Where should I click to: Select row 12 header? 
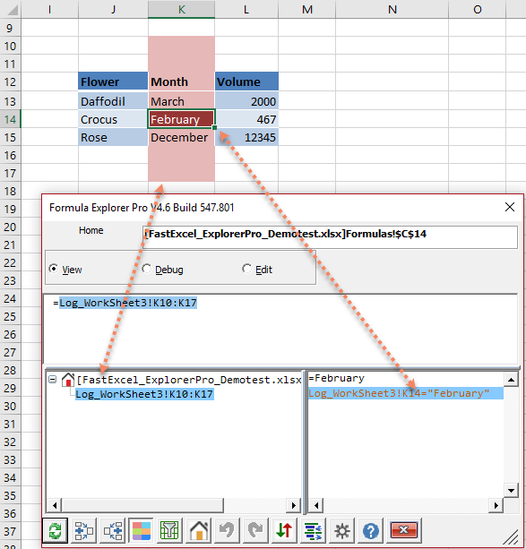(10, 81)
